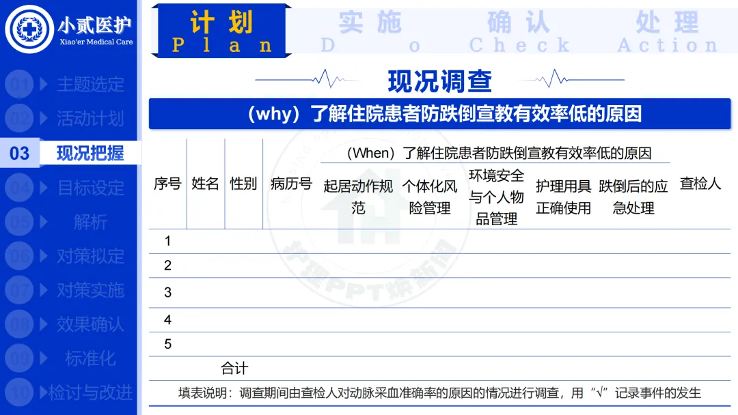The height and width of the screenshot is (415, 738).
Task: Select the 确认 Check tab
Action: click(x=519, y=32)
